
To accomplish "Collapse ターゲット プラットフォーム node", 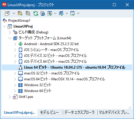I will (x=10, y=38).
